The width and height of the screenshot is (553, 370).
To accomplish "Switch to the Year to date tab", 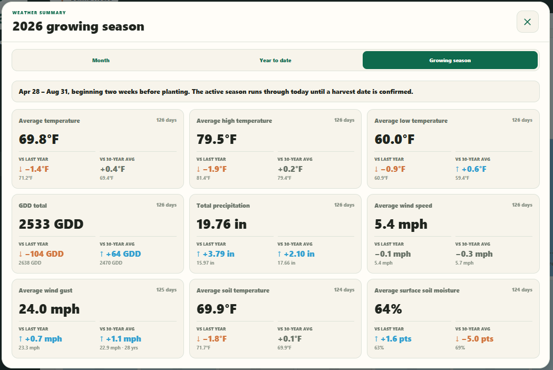I will click(275, 60).
